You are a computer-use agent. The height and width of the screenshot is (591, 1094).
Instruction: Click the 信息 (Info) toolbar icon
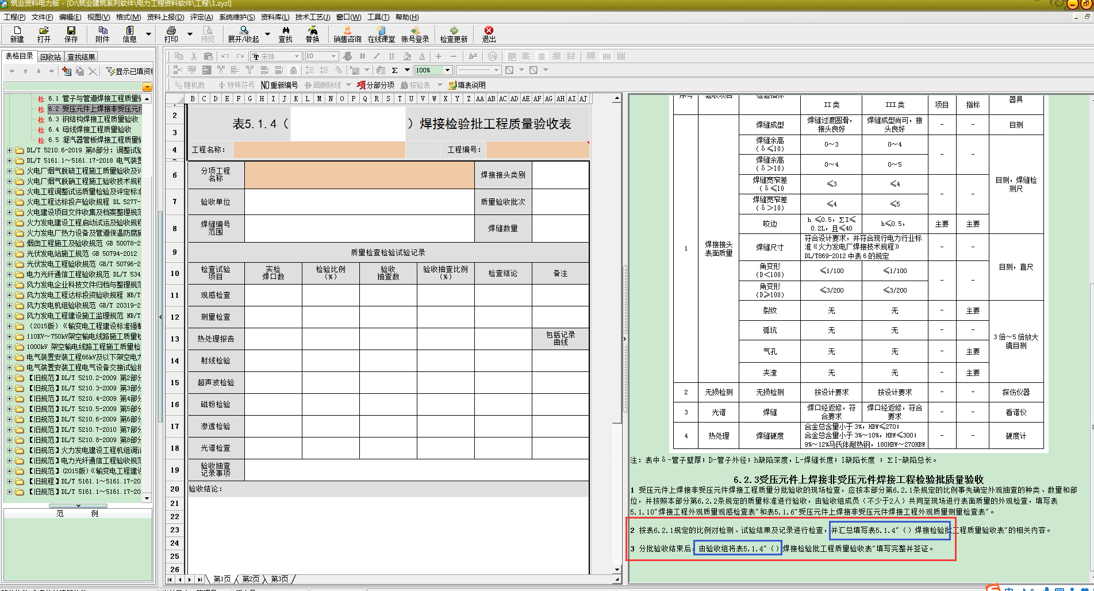pyautogui.click(x=129, y=34)
